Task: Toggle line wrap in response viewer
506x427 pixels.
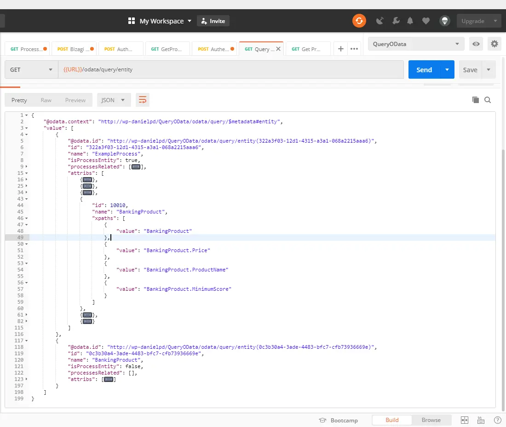Action: 143,100
